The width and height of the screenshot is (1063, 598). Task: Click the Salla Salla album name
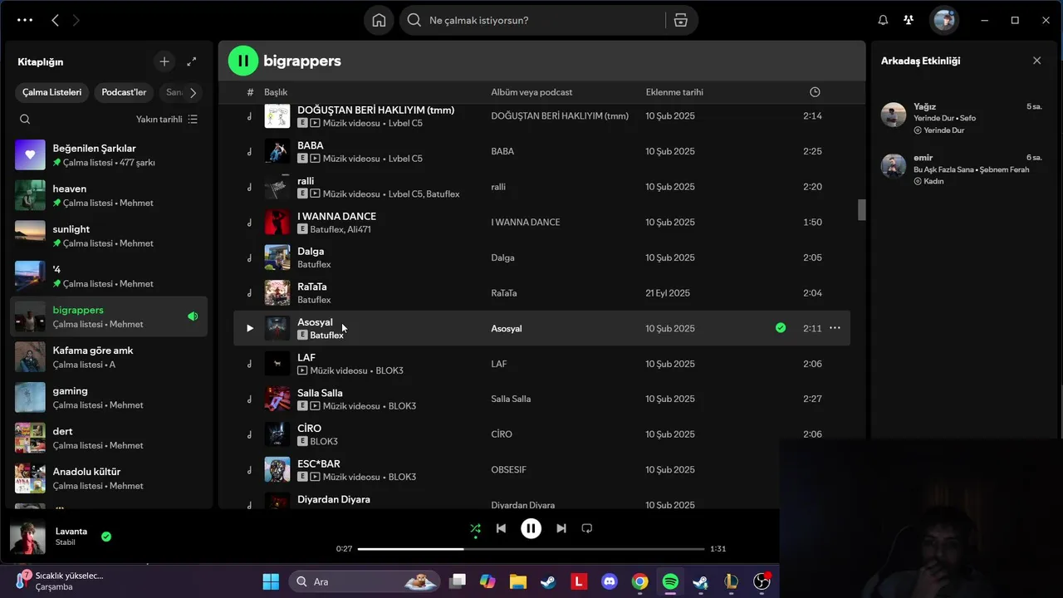pyautogui.click(x=511, y=399)
